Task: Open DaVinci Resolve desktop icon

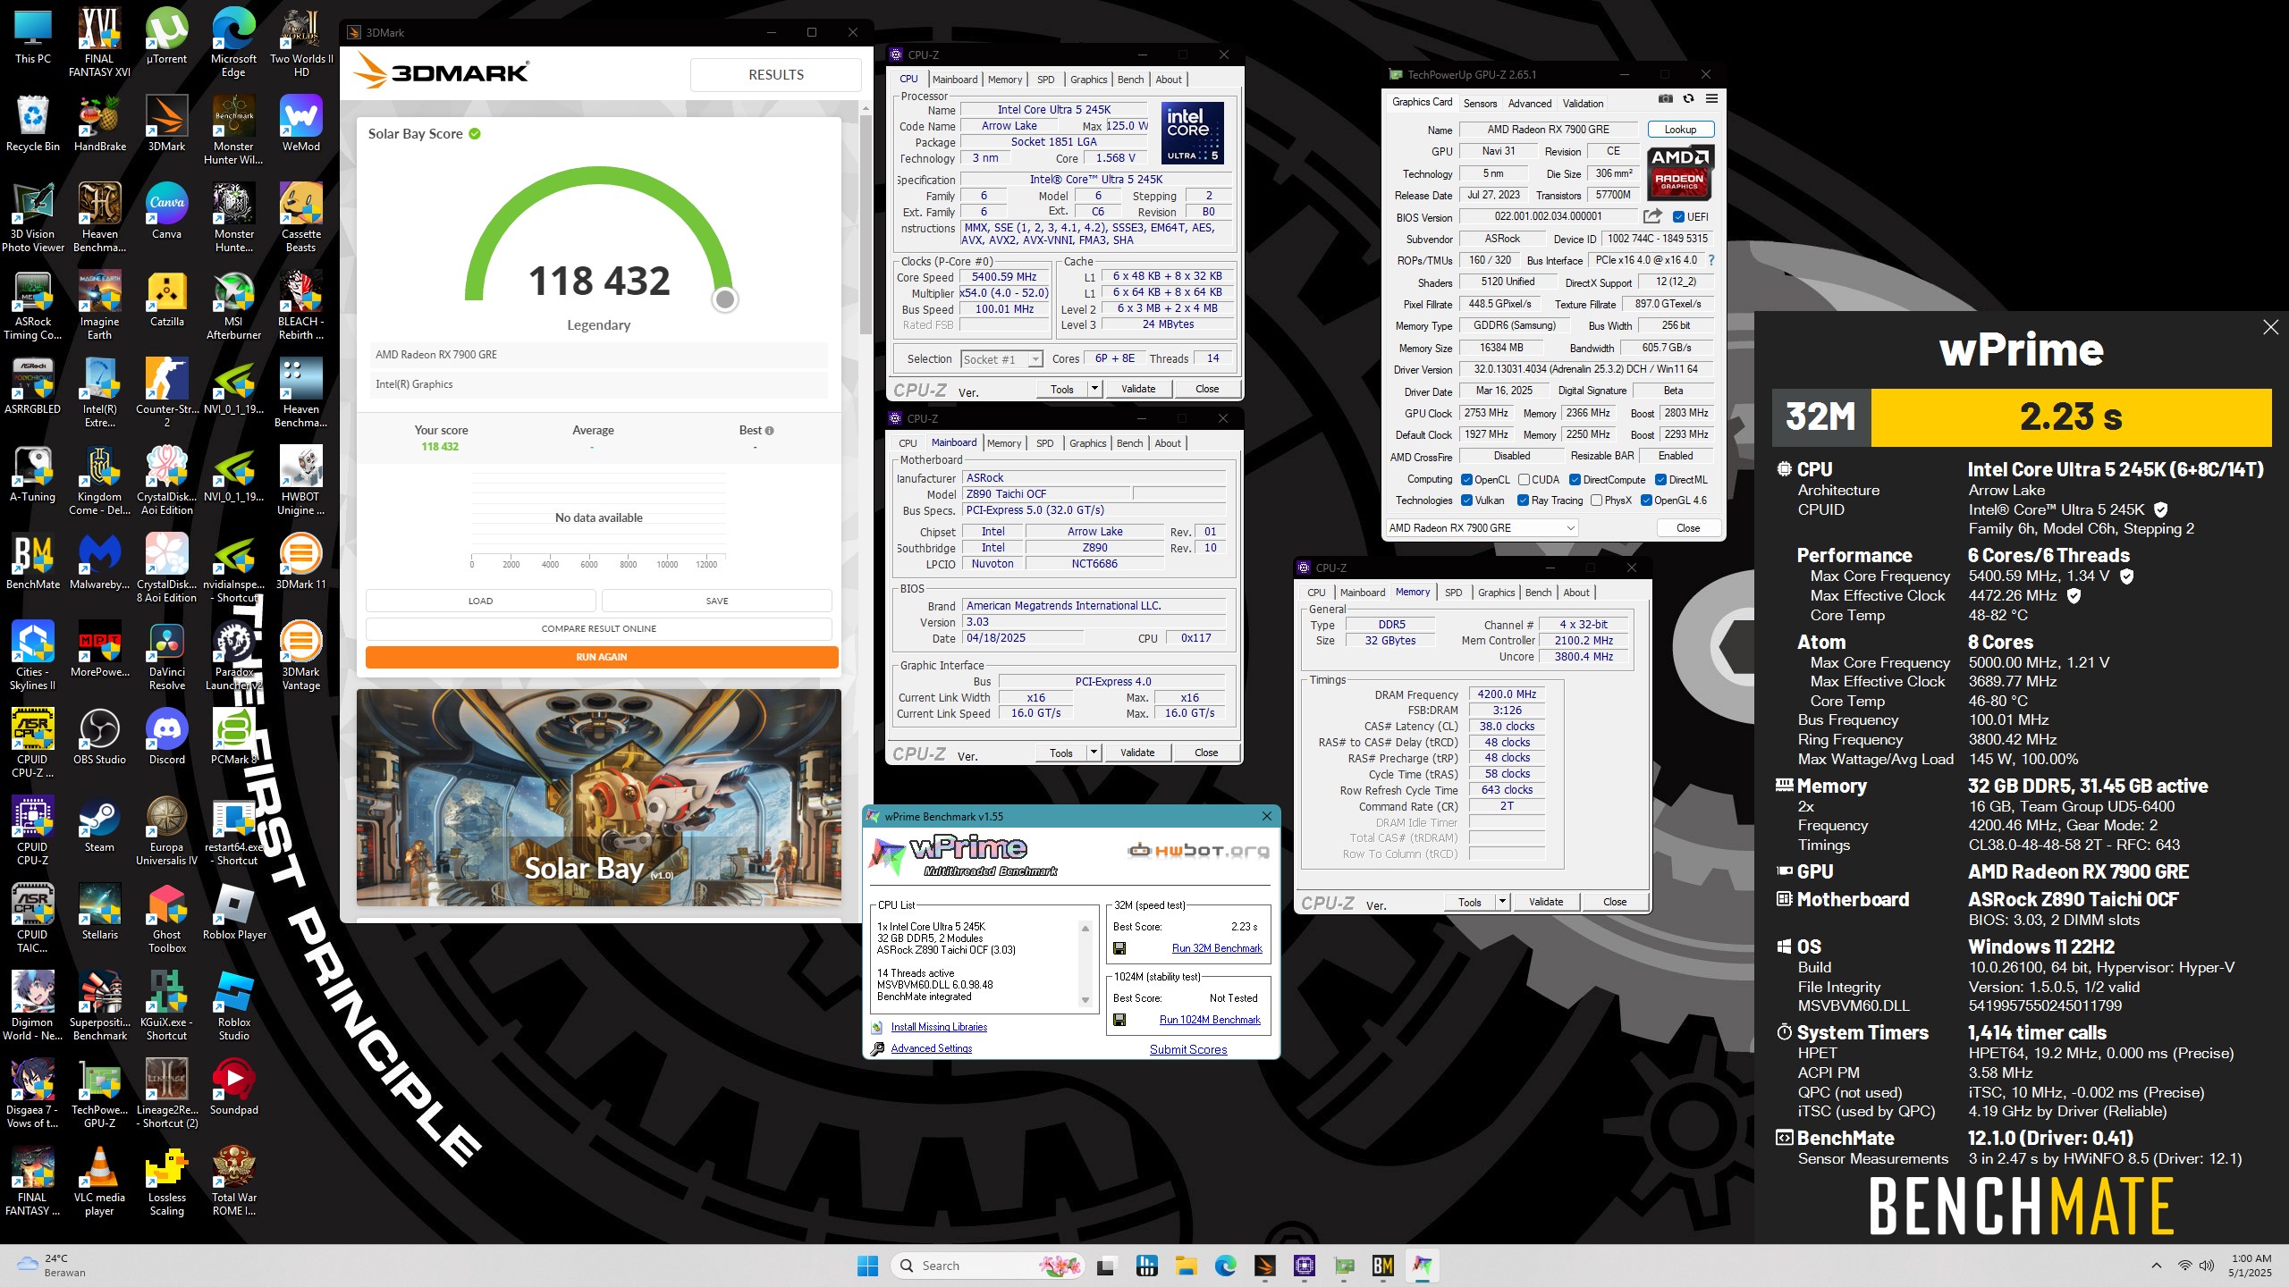Action: click(x=166, y=656)
